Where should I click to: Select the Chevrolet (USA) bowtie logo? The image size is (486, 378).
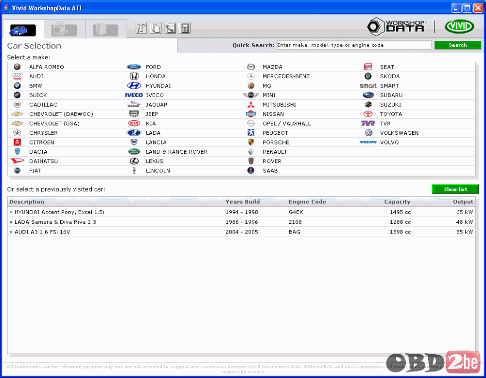[x=17, y=123]
